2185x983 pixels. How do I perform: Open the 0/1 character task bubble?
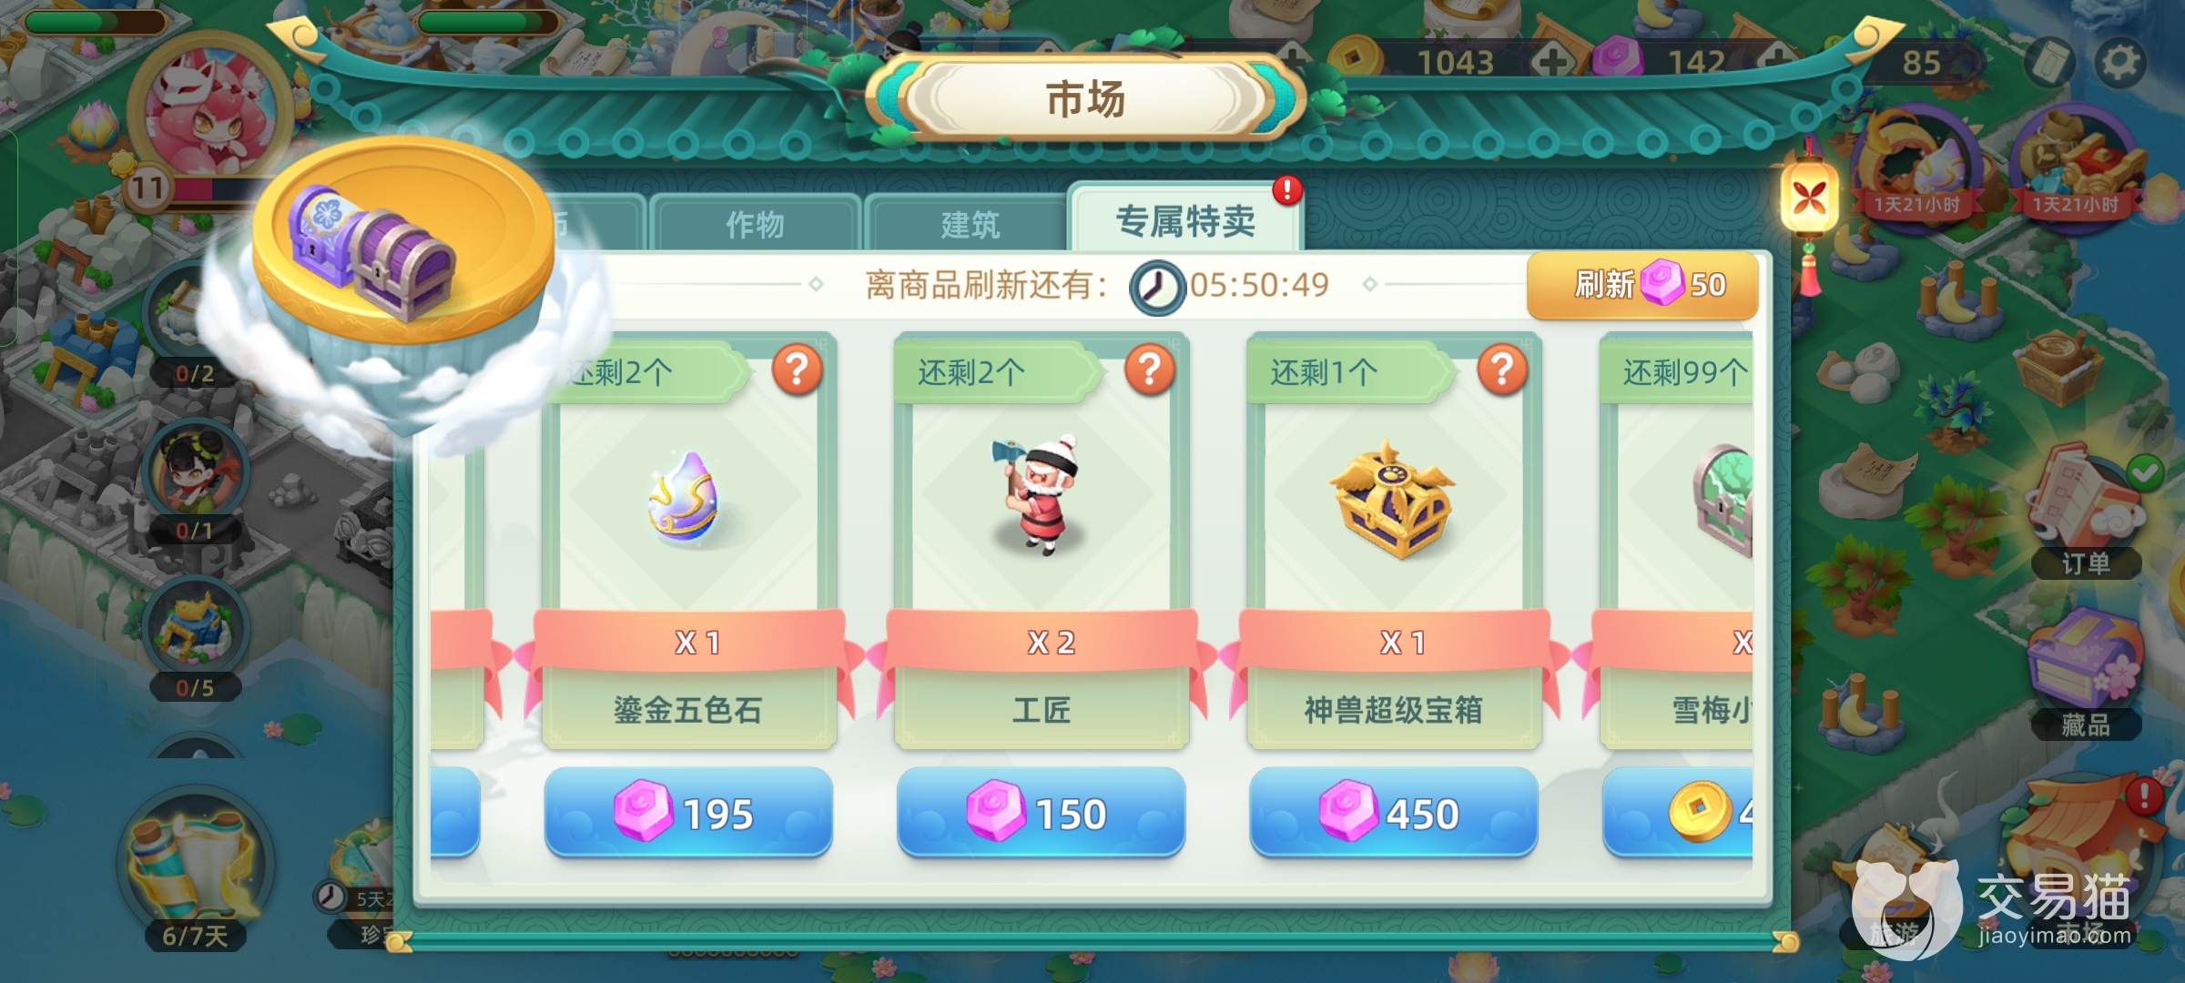point(195,482)
